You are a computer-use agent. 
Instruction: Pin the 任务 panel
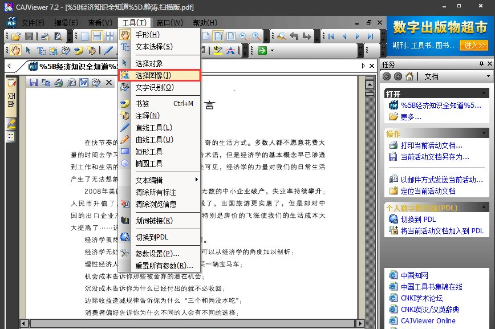(x=481, y=64)
